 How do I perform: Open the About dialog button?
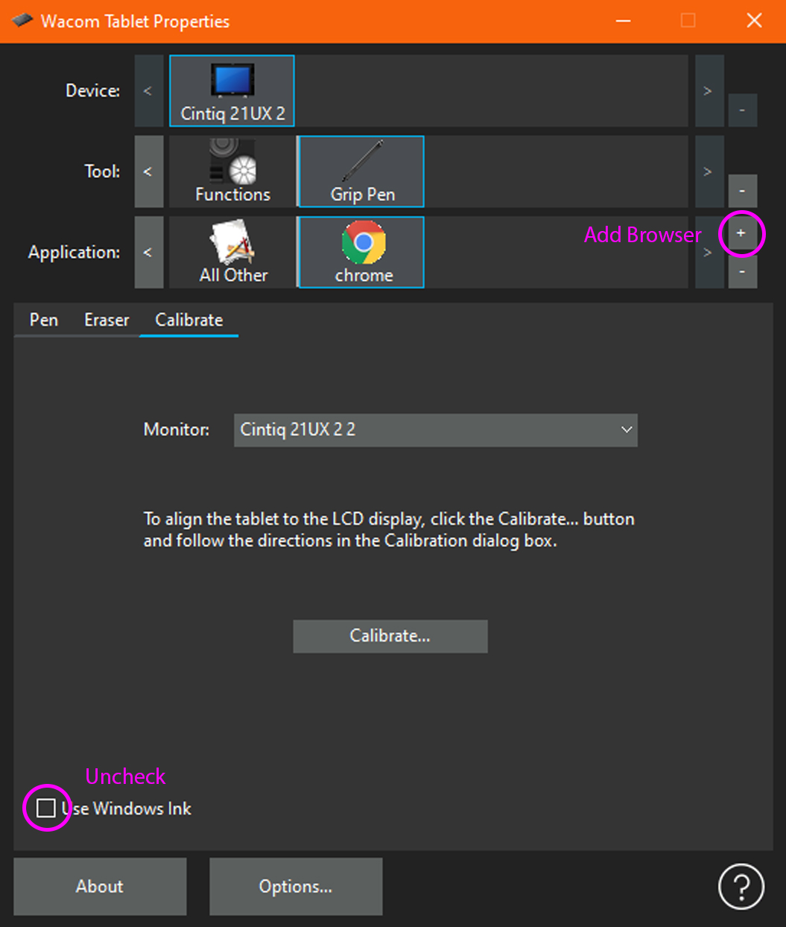pos(100,886)
